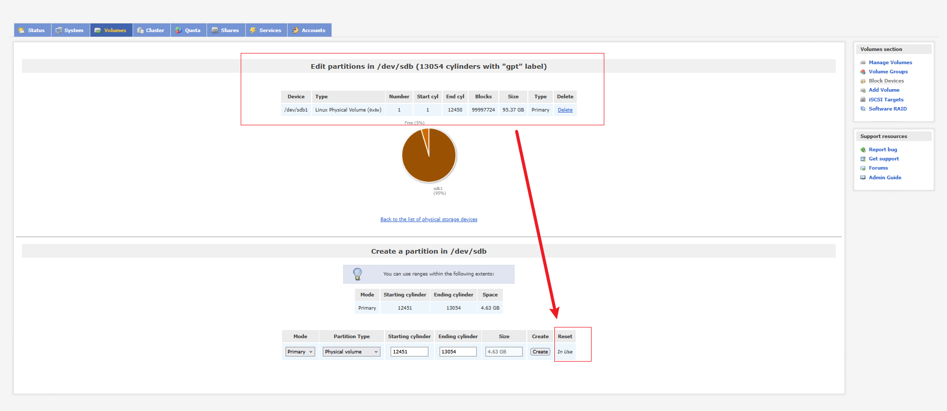Open the Volume Groups link
Viewport: 947px width, 411px height.
coord(888,72)
